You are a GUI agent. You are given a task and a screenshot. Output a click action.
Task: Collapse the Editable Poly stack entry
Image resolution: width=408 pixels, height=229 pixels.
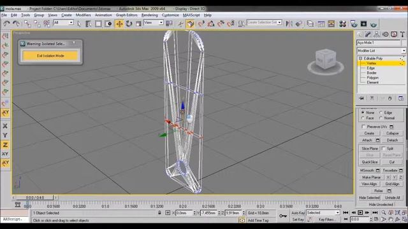(x=360, y=59)
